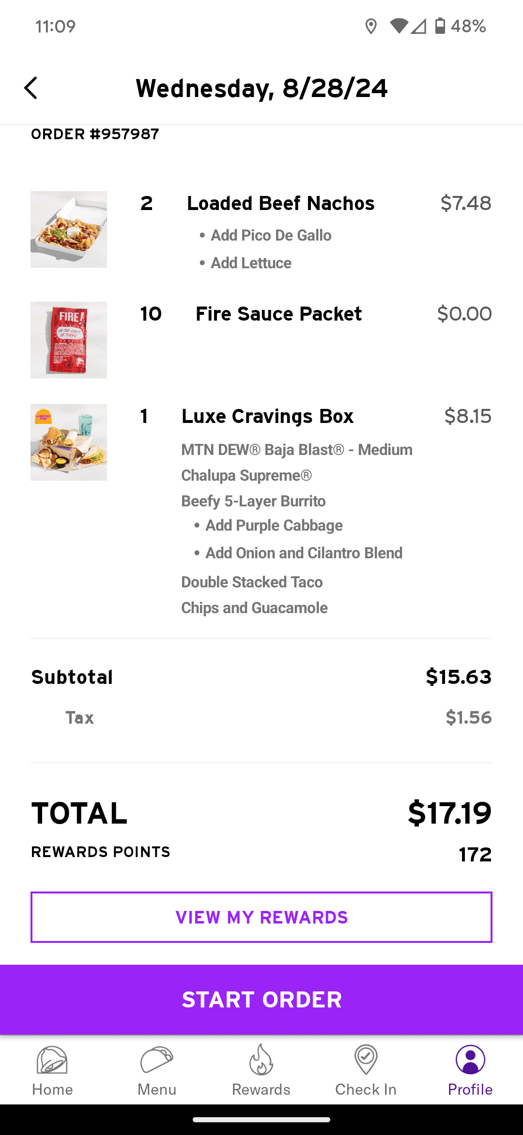Tap the back arrow icon
The width and height of the screenshot is (523, 1135).
click(x=31, y=88)
